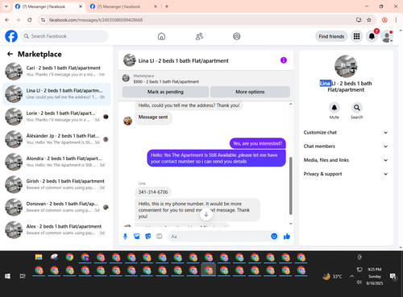
Task: Search in conversation magnifier icon
Action: [x=356, y=108]
